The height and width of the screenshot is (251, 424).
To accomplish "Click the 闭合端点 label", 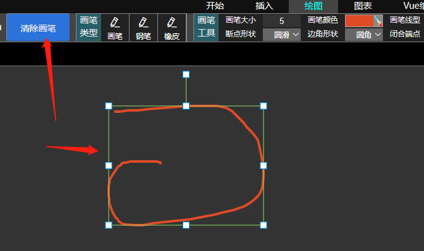I will pyautogui.click(x=405, y=34).
